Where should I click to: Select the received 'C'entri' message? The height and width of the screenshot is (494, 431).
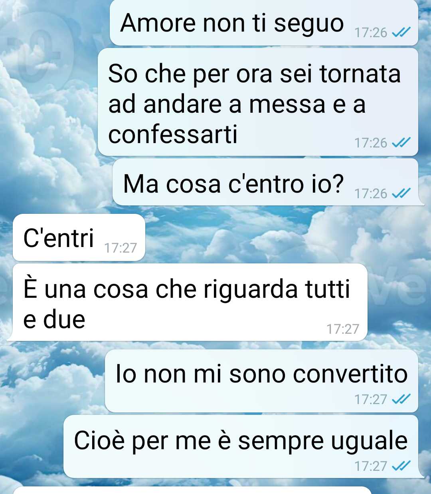tap(79, 238)
